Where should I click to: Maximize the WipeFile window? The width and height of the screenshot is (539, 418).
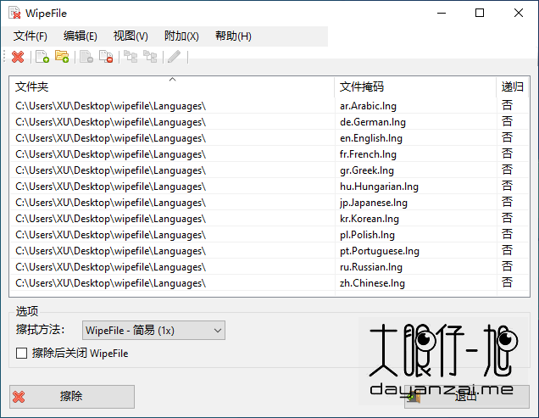tap(480, 13)
